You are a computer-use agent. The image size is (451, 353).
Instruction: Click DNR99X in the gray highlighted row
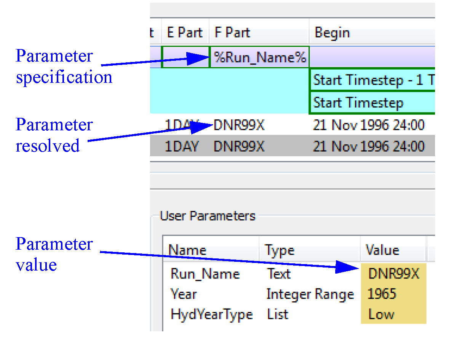239,146
